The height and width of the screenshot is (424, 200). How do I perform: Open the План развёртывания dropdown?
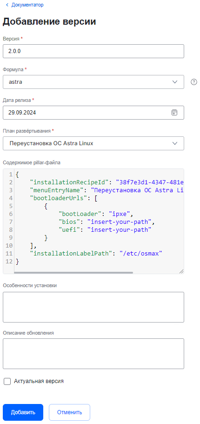(x=93, y=143)
